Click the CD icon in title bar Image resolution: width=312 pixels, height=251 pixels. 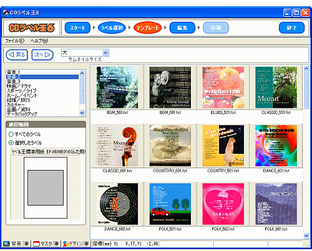5,12
